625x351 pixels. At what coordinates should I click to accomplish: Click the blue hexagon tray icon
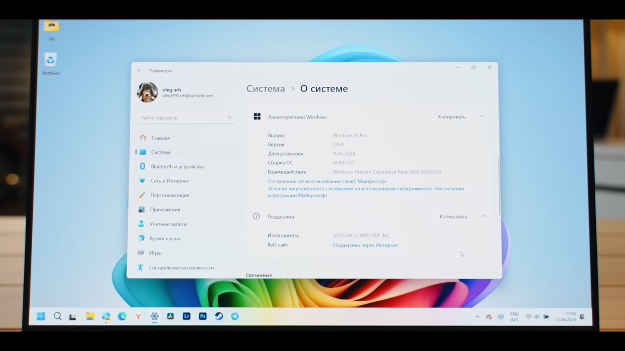[x=501, y=317]
